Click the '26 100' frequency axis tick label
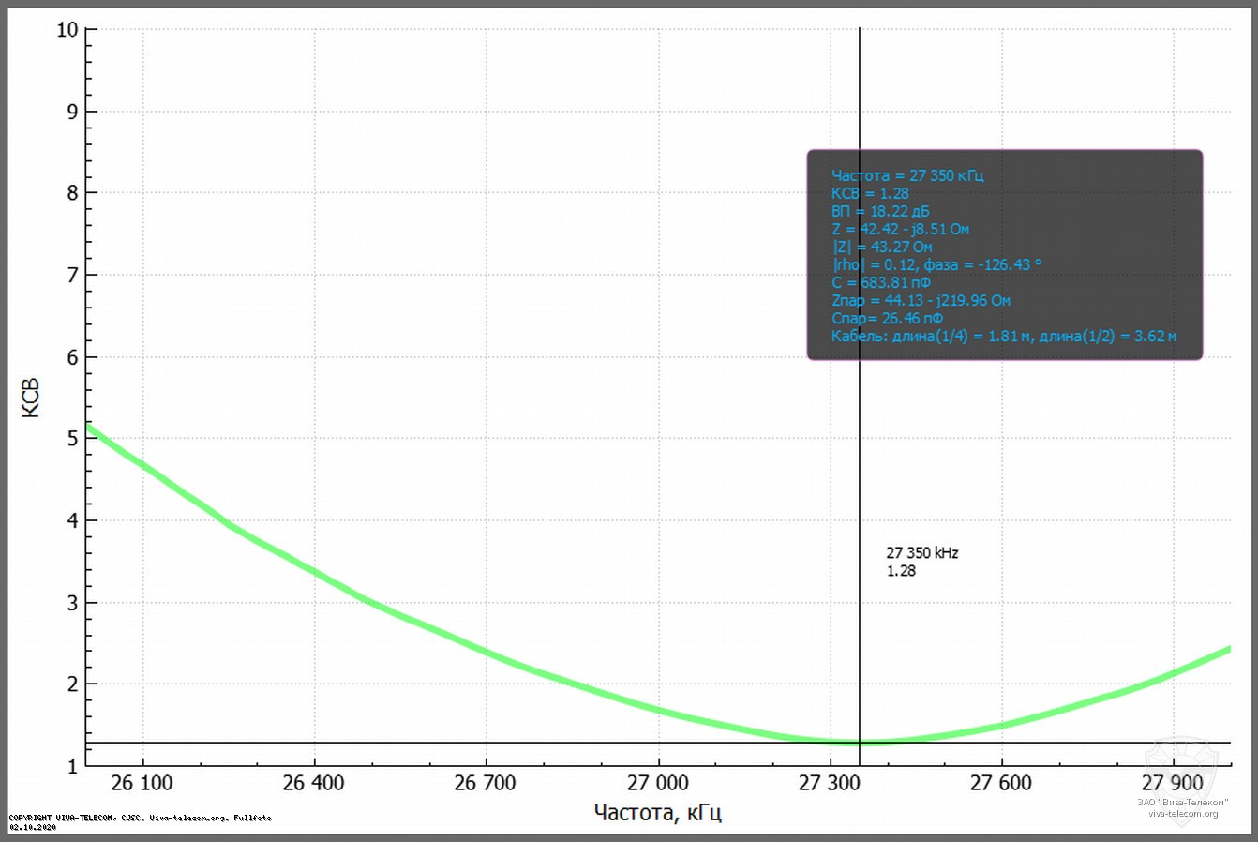 click(142, 783)
